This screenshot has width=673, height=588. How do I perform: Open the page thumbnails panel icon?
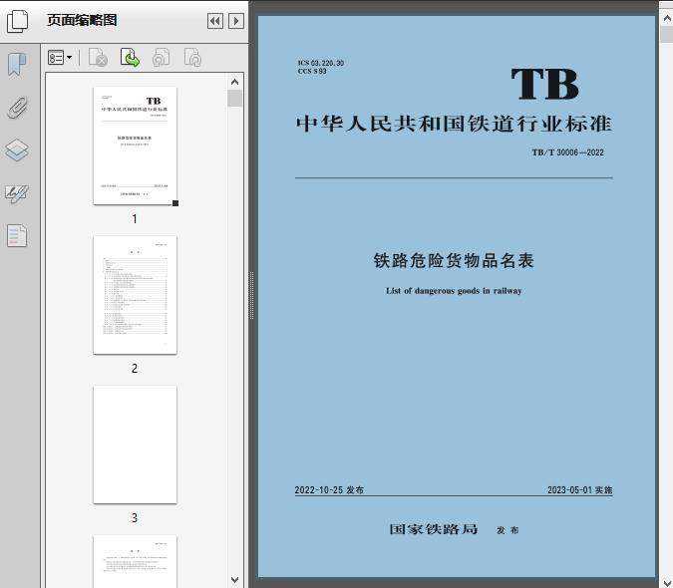click(18, 21)
